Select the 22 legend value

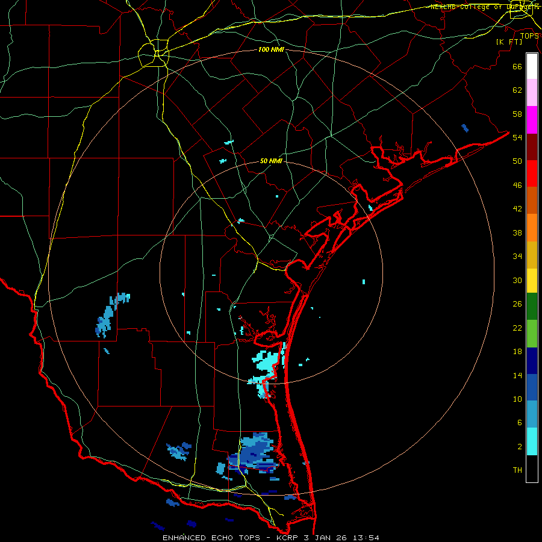tap(517, 328)
